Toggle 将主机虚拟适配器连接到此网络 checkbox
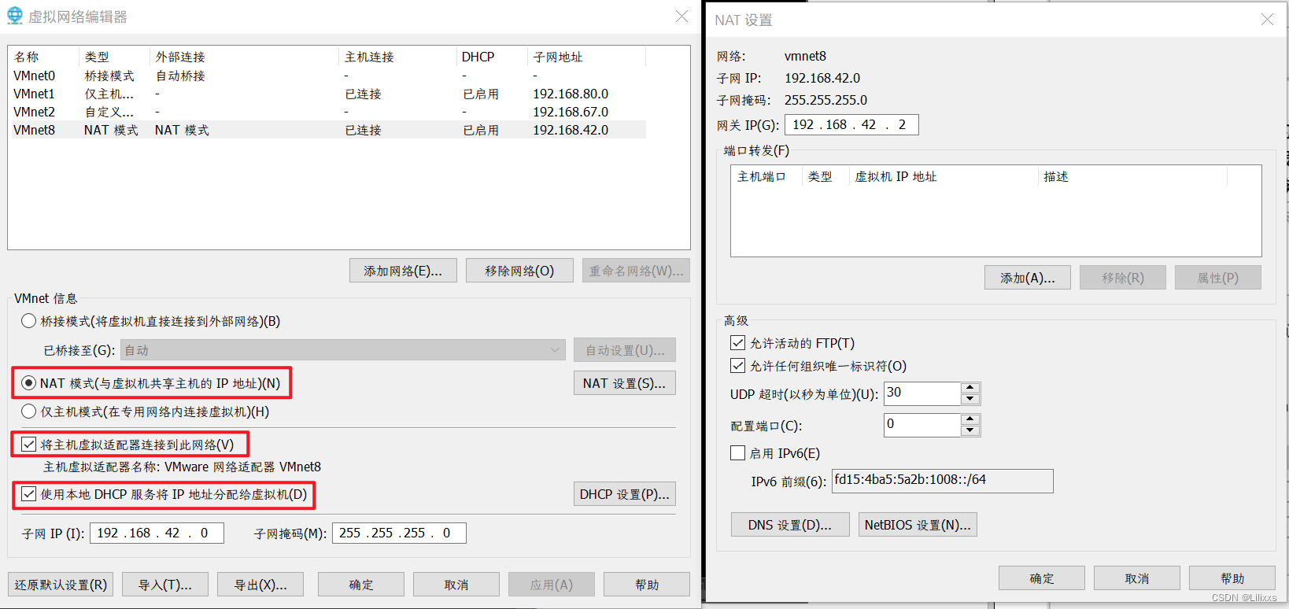This screenshot has height=609, width=1289. tap(29, 445)
